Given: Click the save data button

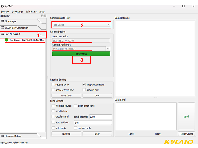Looking at the screenshot, I should coord(66,95).
